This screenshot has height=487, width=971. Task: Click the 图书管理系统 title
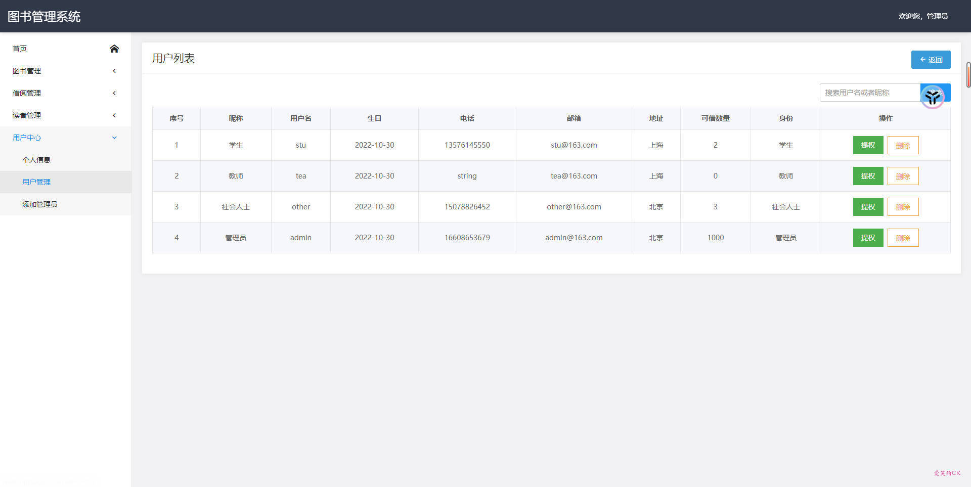click(x=44, y=17)
